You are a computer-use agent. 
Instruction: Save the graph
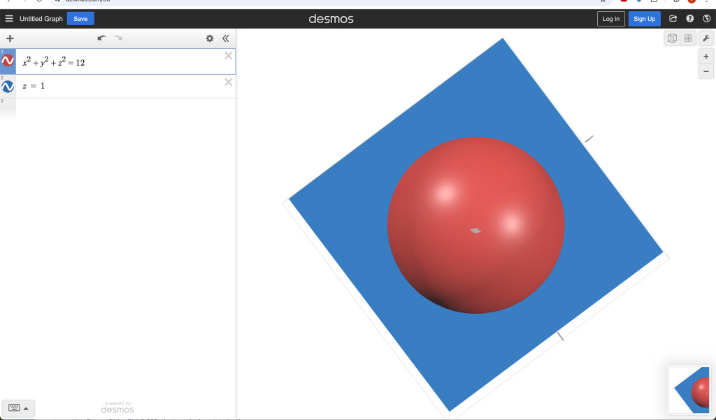click(x=80, y=19)
